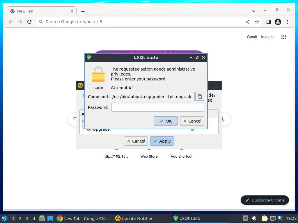Reload the Chrome page
The image size is (298, 223).
coord(29,22)
